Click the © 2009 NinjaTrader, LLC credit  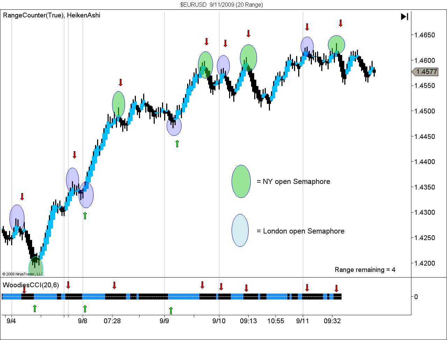tap(23, 274)
